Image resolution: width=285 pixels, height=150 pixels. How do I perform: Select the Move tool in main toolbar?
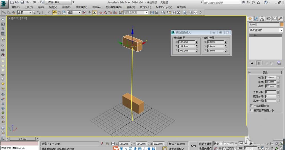pyautogui.click(x=54, y=12)
